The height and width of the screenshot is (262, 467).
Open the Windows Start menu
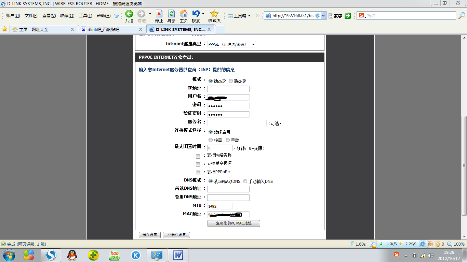(9, 255)
